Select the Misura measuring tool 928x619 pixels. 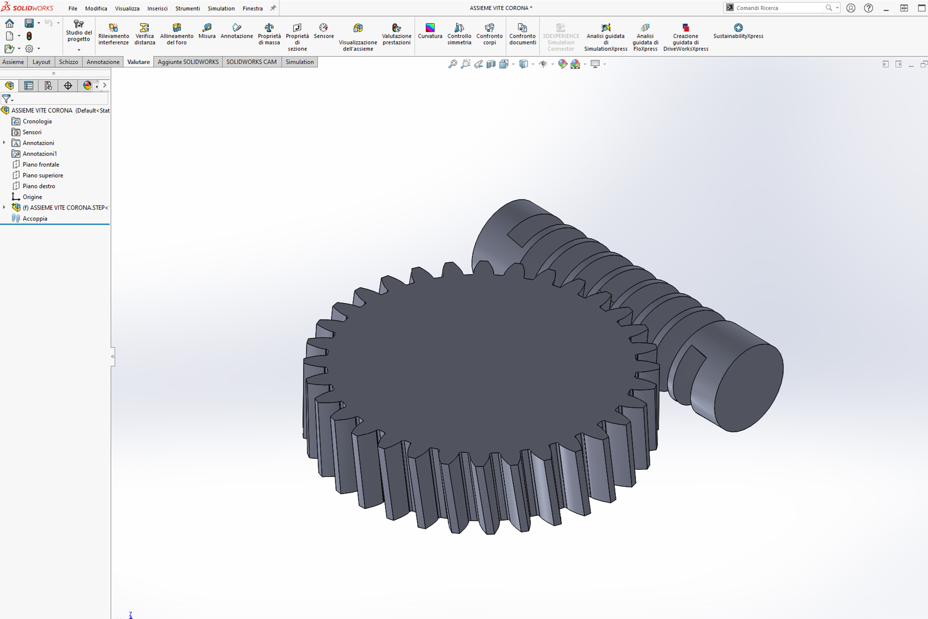207,31
